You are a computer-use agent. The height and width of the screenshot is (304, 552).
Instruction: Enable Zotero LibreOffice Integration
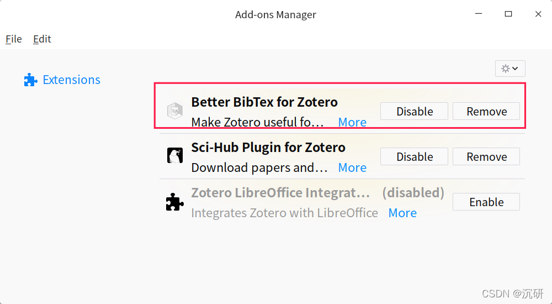[x=486, y=202]
